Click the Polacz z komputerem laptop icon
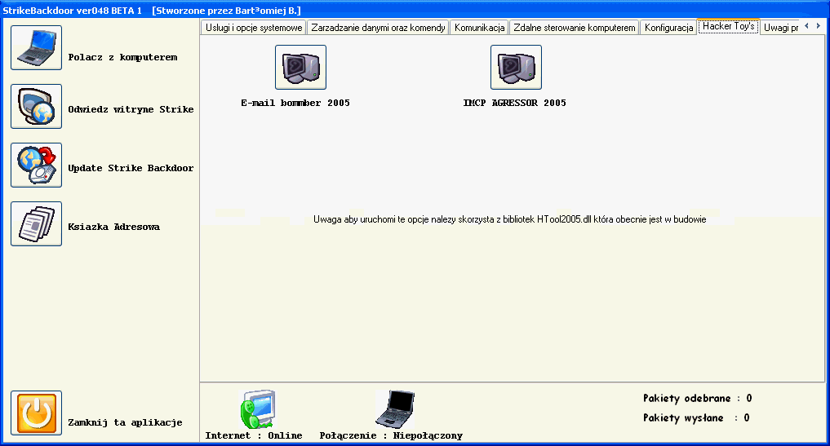Screen dimensions: 830x446 [x=36, y=47]
